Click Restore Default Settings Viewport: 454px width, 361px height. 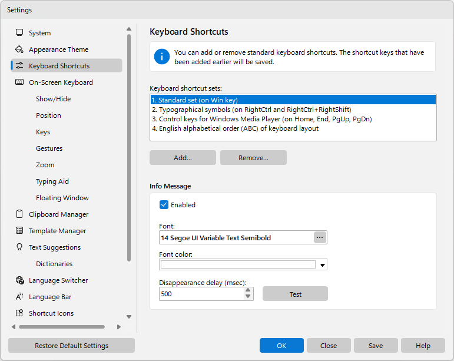tap(71, 345)
